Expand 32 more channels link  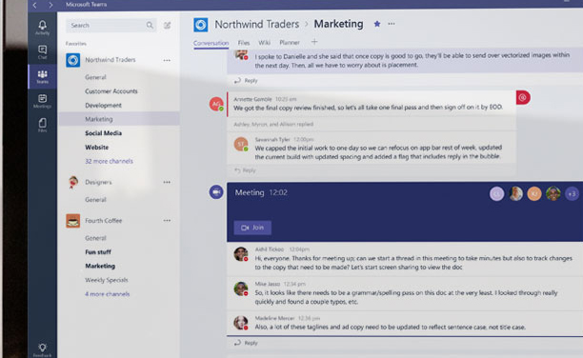click(x=109, y=161)
